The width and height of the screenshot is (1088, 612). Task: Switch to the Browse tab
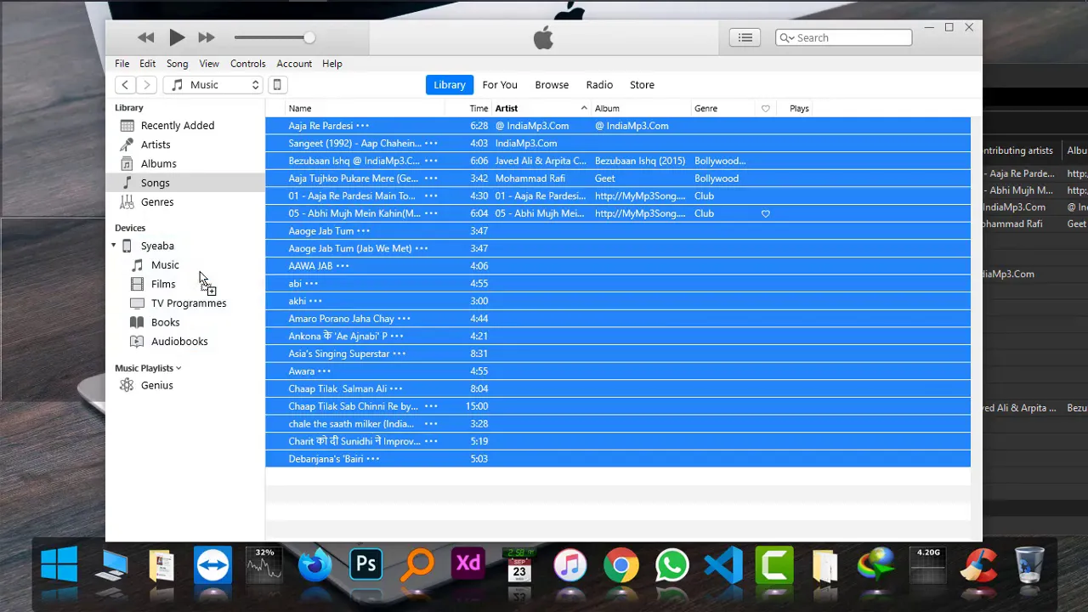pos(552,85)
